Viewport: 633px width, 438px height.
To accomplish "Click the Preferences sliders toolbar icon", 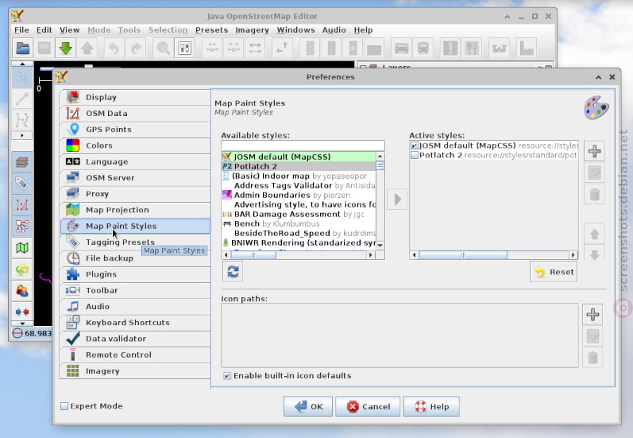I will [185, 48].
